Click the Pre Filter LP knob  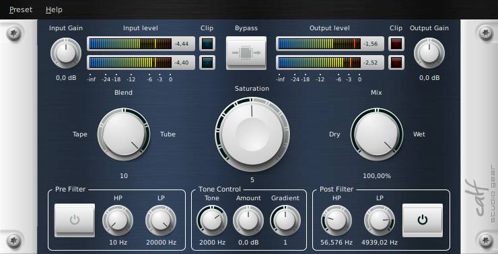pyautogui.click(x=161, y=220)
